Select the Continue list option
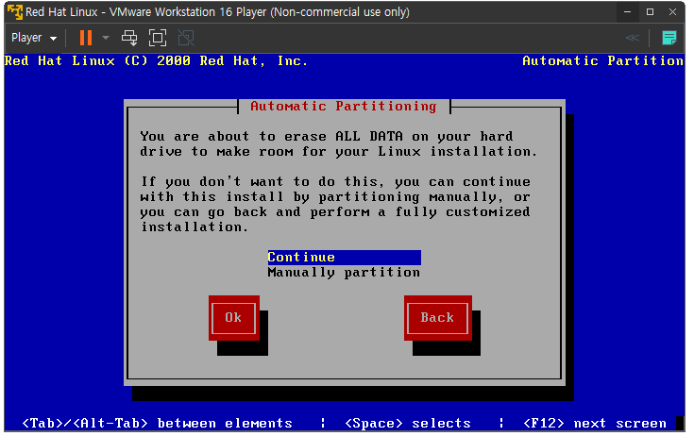This screenshot has width=694, height=436. click(x=344, y=257)
